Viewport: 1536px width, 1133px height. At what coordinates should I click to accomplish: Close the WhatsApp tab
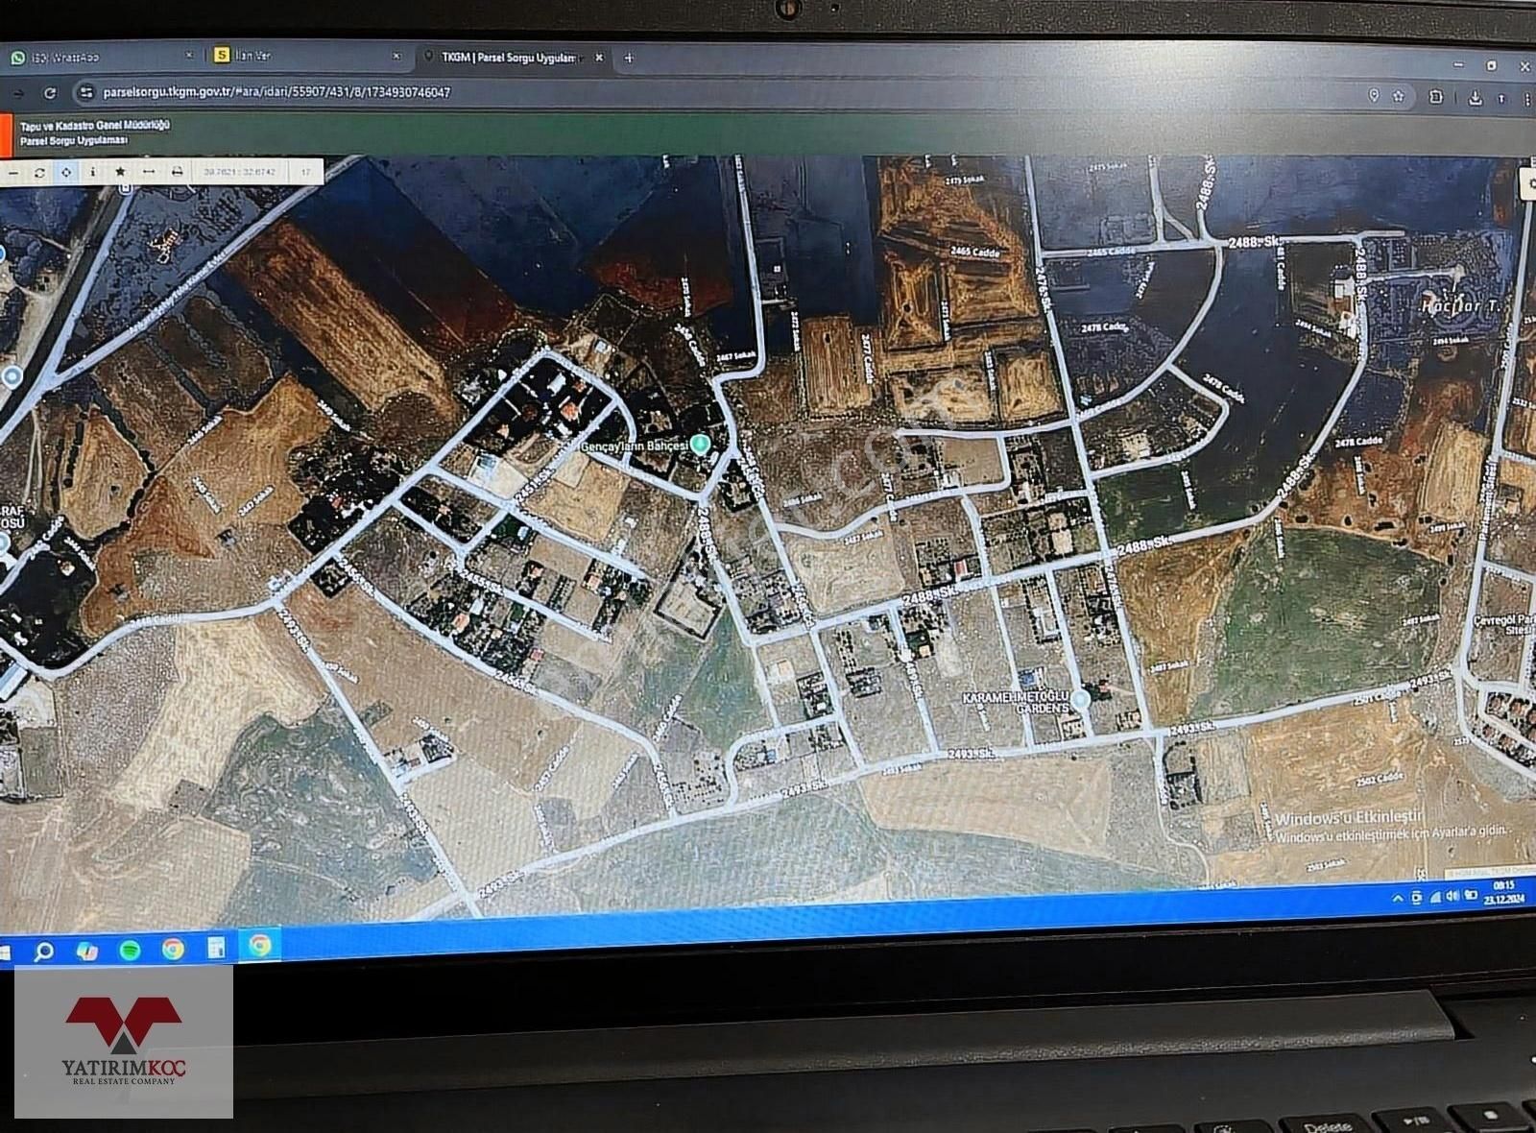[189, 57]
